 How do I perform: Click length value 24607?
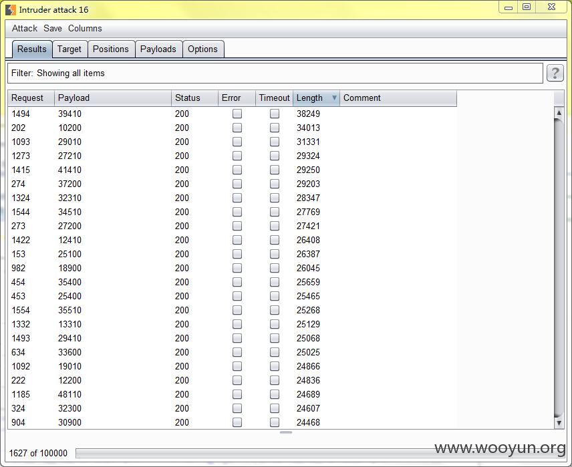point(308,409)
